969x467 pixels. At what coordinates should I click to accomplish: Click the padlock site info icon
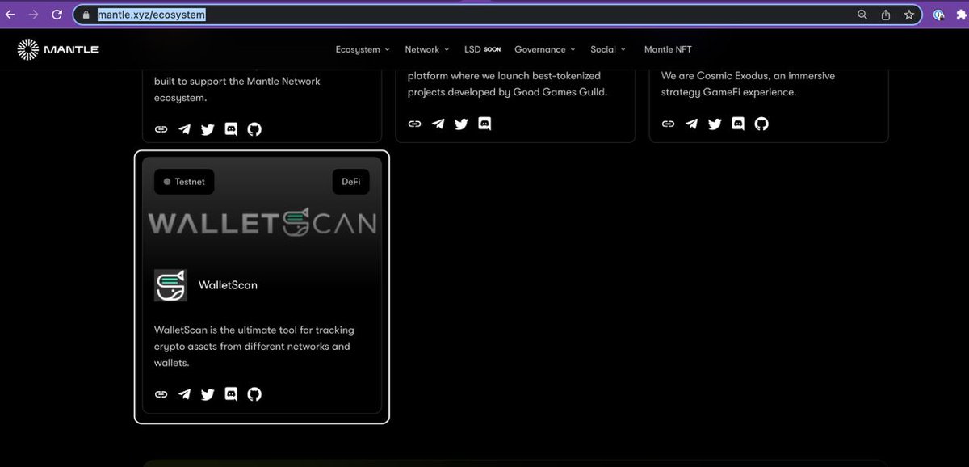pyautogui.click(x=86, y=15)
